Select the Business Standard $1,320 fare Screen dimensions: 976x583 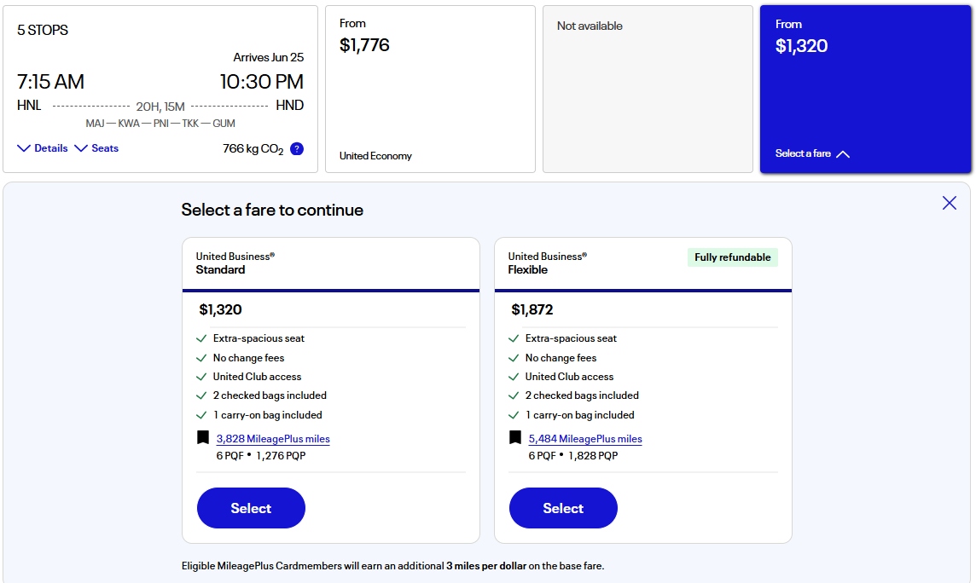pyautogui.click(x=251, y=508)
